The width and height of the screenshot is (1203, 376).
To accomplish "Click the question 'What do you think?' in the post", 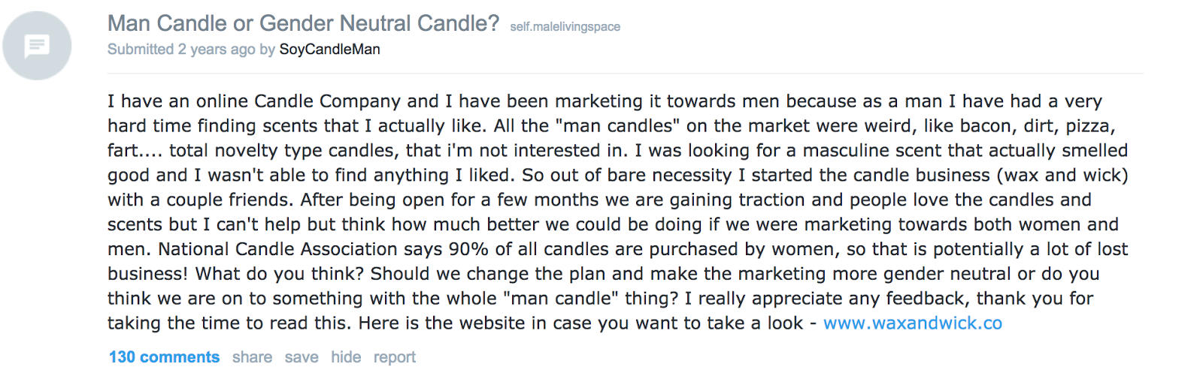I will point(280,274).
